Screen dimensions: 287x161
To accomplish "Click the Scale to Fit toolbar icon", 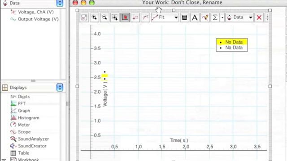I will click(84, 17).
